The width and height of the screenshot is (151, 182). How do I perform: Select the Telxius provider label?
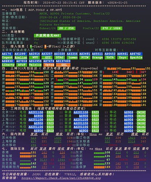(35, 65)
